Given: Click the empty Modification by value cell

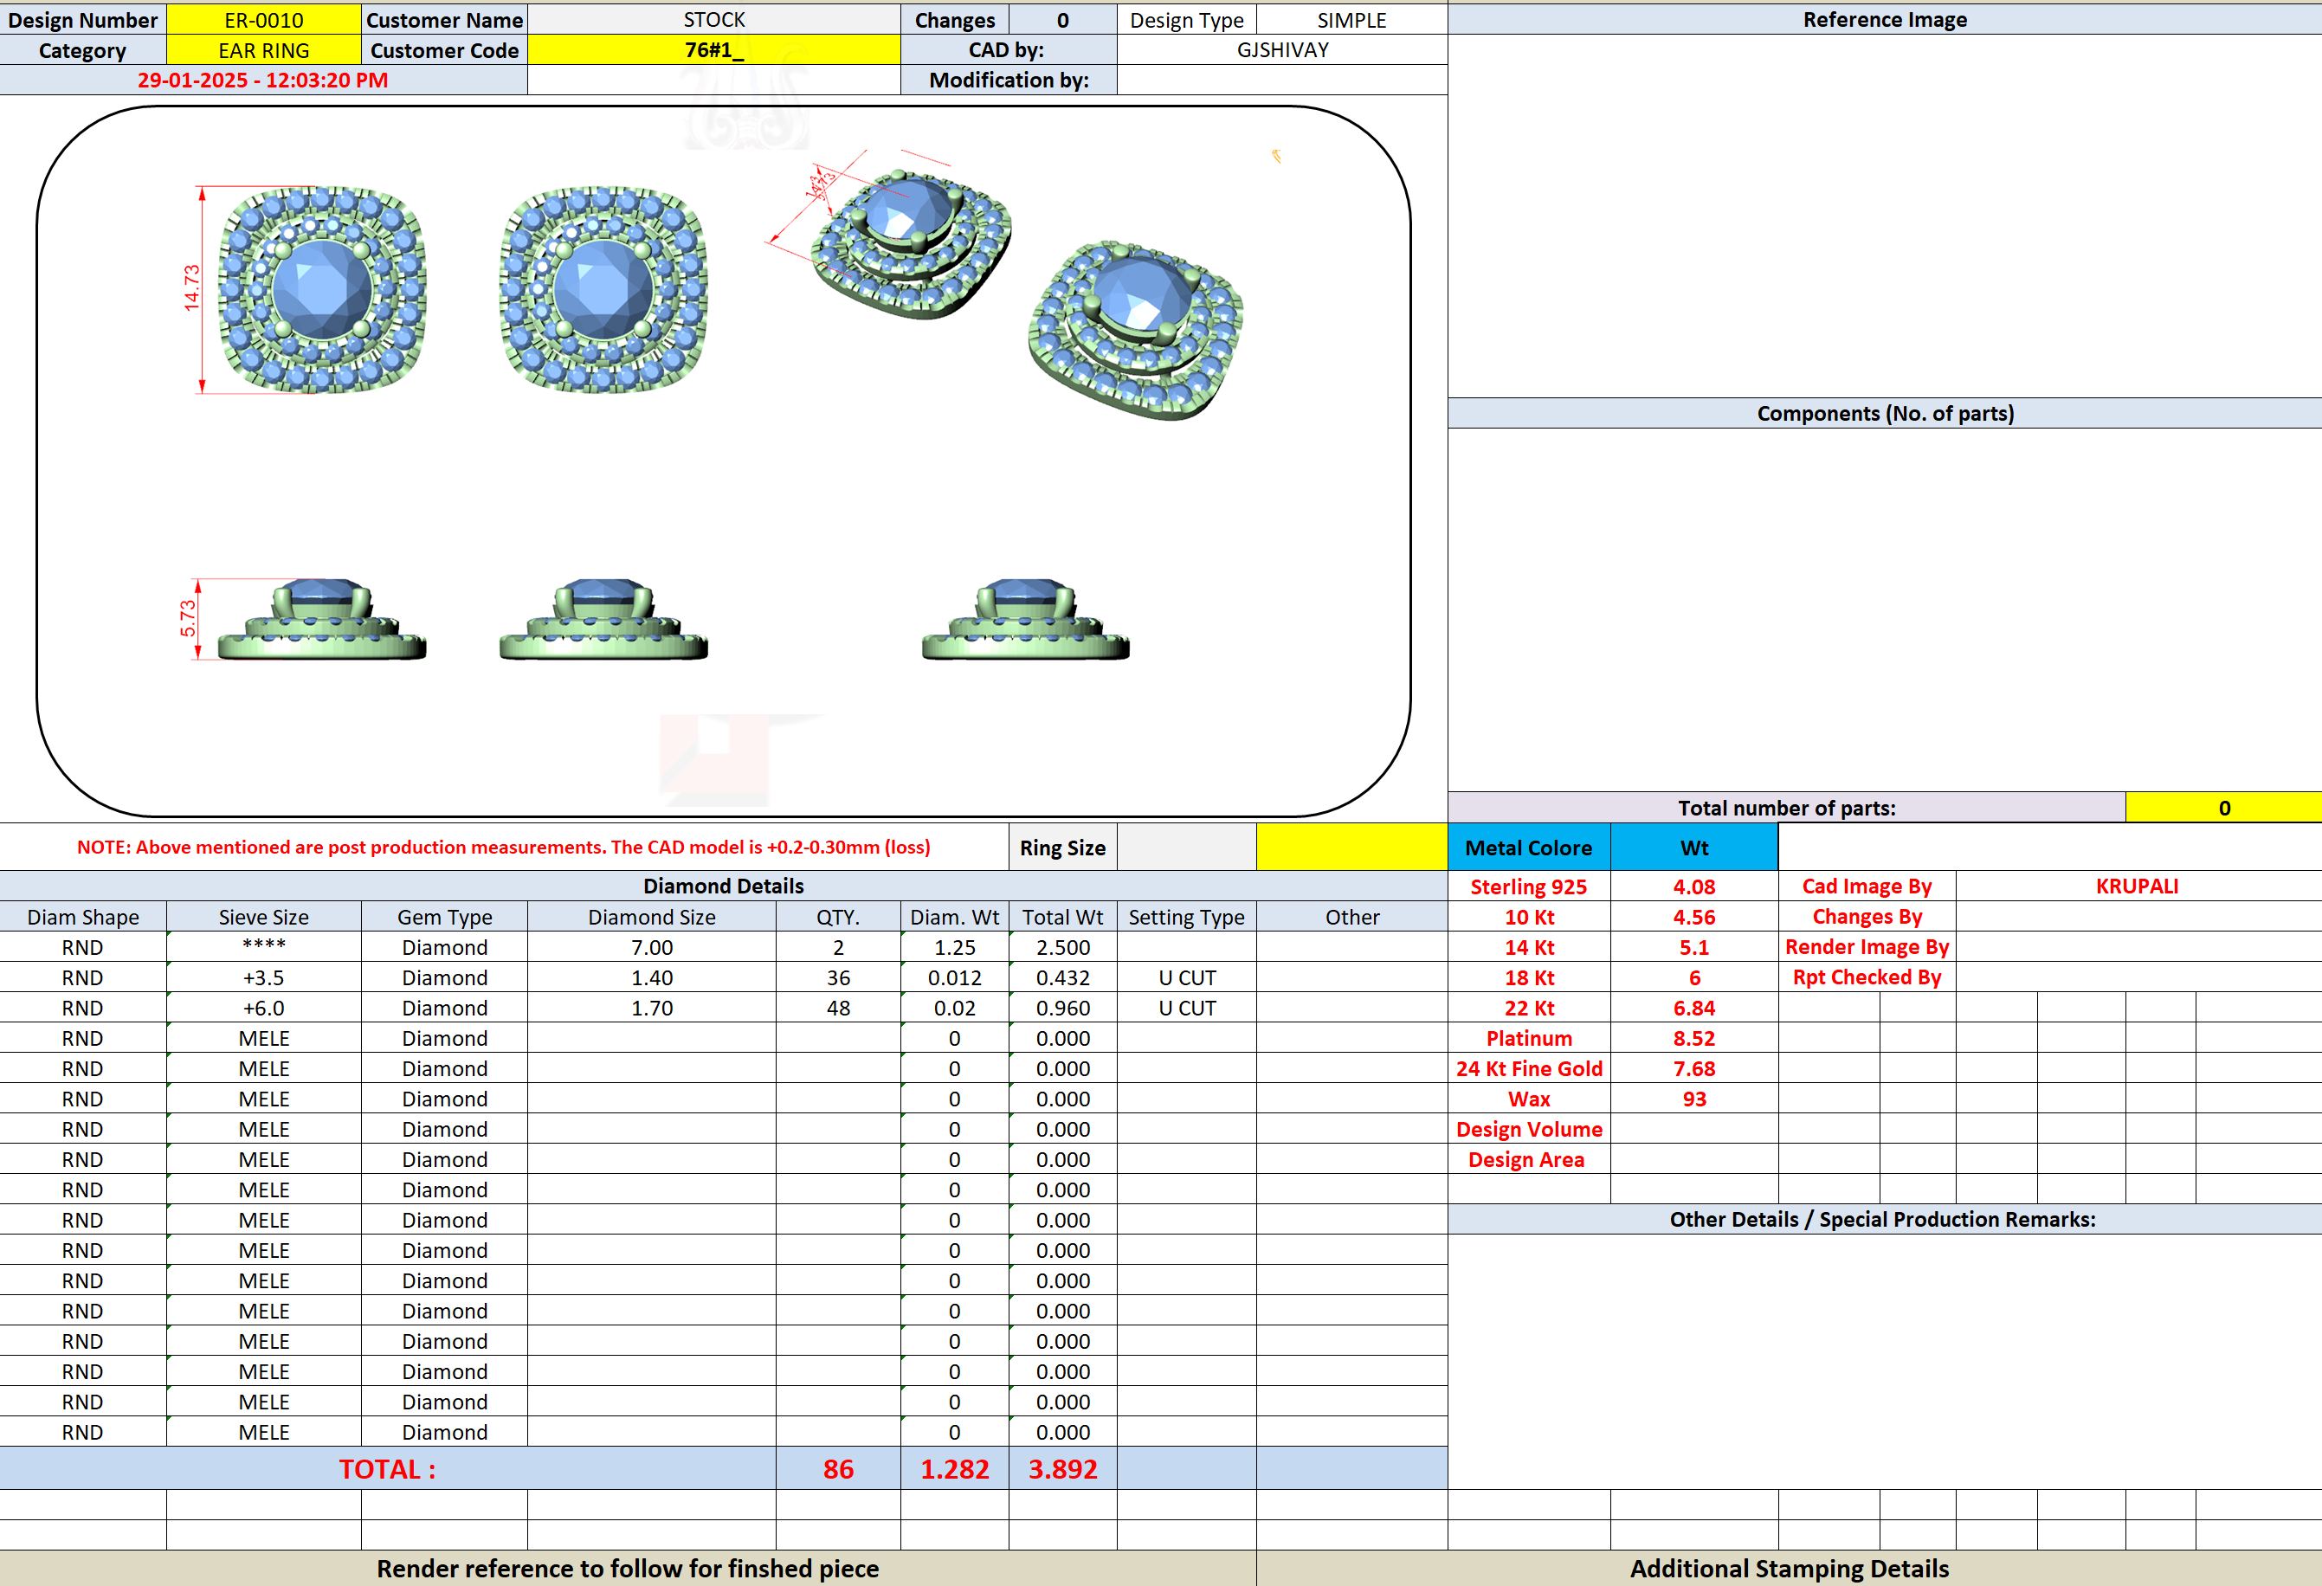Looking at the screenshot, I should pyautogui.click(x=1282, y=80).
